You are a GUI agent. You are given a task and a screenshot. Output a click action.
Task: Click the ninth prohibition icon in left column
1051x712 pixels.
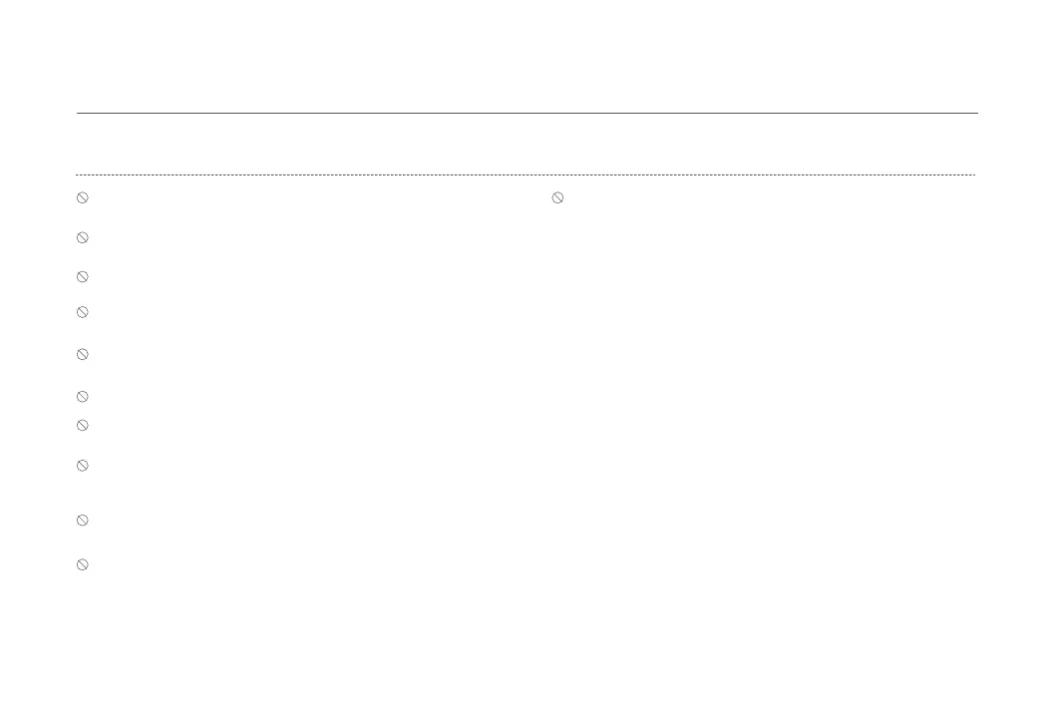[83, 521]
